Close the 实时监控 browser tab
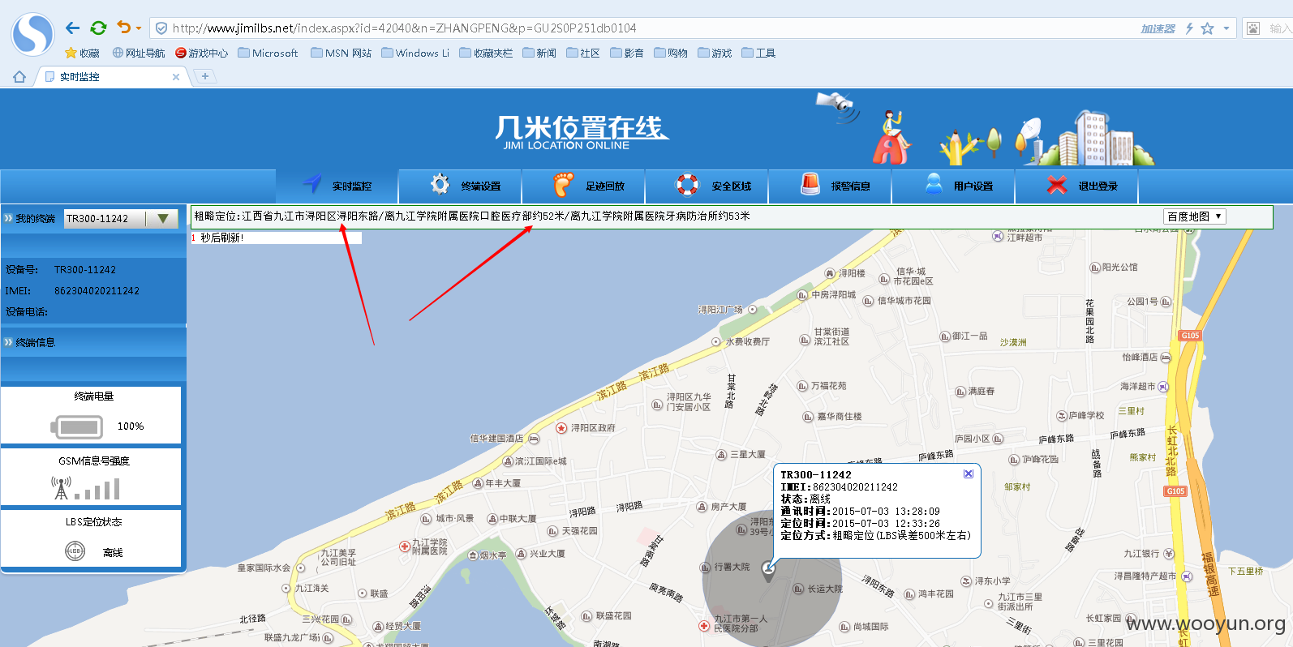 tap(176, 77)
